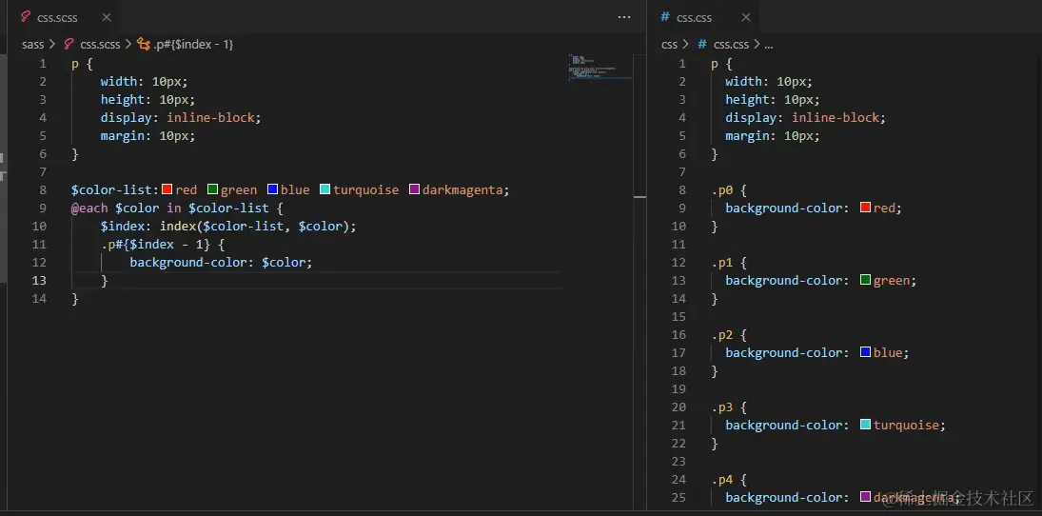Click the Sass file icon on css.scss tab
Viewport: 1042px width, 516px height.
[x=27, y=17]
